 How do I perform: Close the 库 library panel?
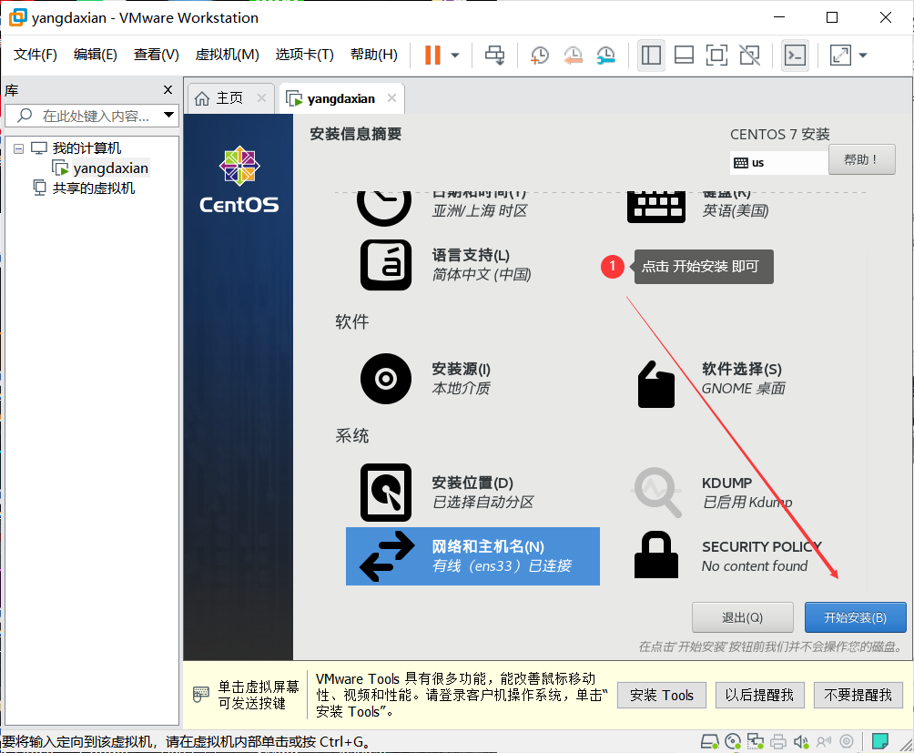pyautogui.click(x=168, y=90)
